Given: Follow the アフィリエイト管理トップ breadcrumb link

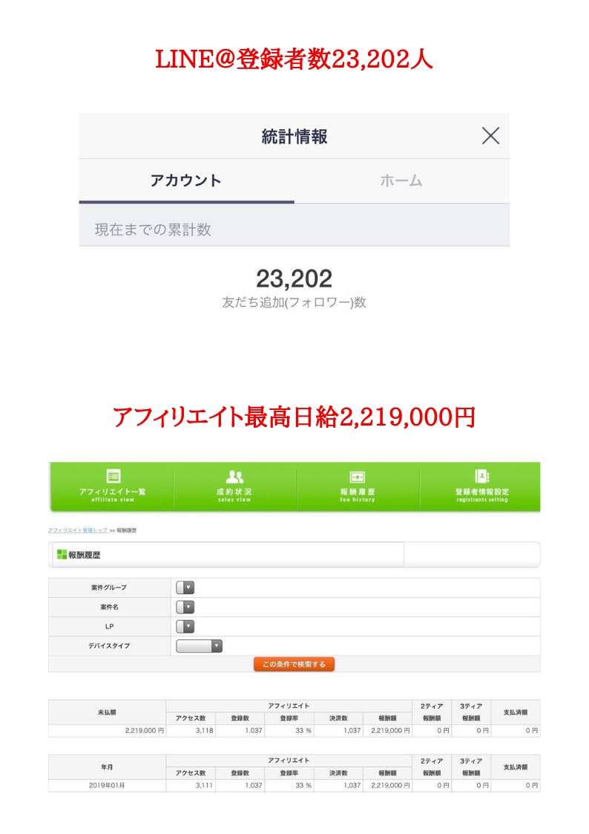Looking at the screenshot, I should pyautogui.click(x=78, y=530).
